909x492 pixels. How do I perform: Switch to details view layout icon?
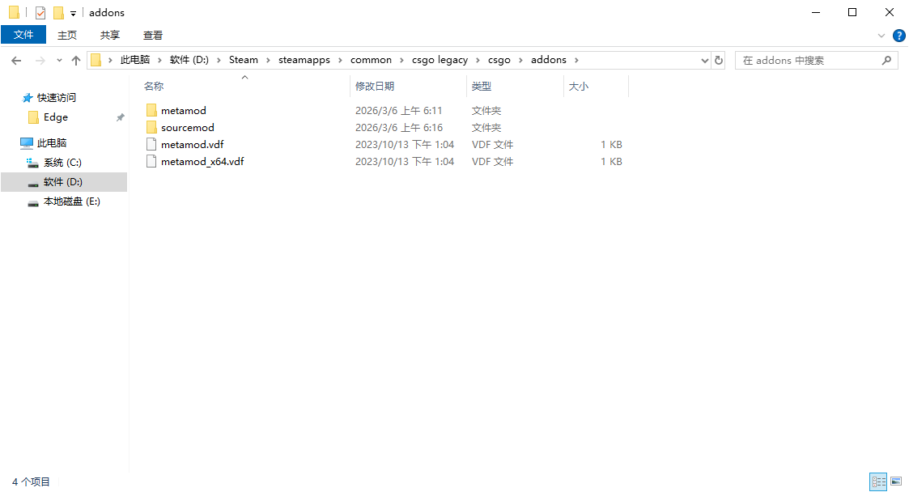click(878, 481)
